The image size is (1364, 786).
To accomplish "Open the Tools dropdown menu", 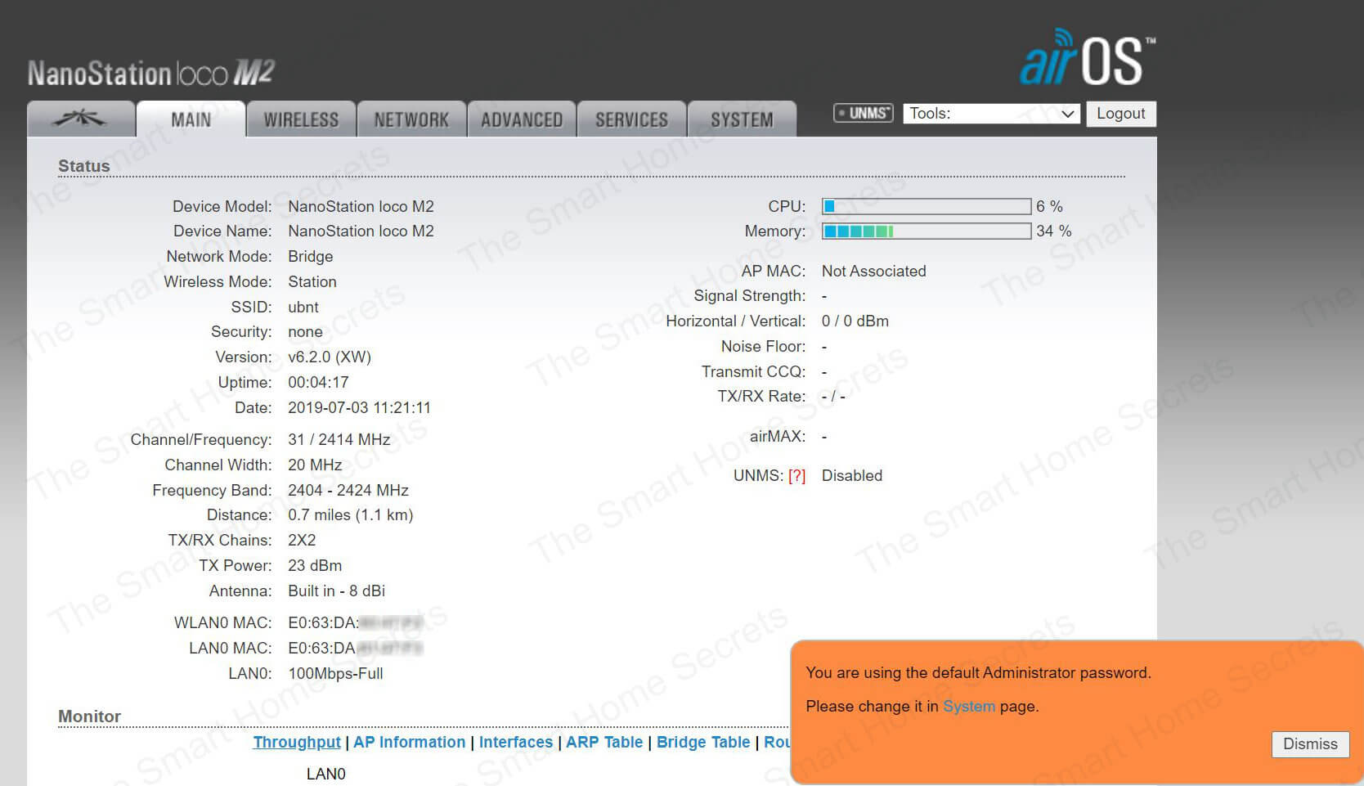I will pos(991,114).
